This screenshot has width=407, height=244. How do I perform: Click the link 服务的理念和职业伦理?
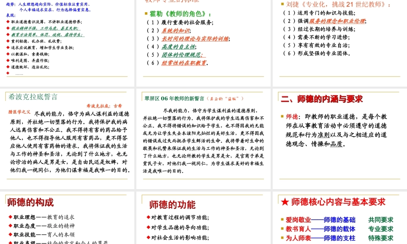(x=337, y=21)
